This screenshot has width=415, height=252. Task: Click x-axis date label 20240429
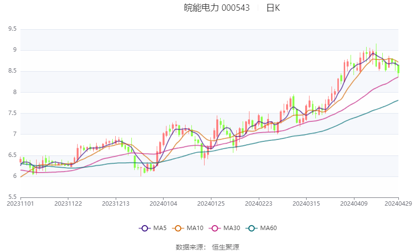[x=398, y=204]
